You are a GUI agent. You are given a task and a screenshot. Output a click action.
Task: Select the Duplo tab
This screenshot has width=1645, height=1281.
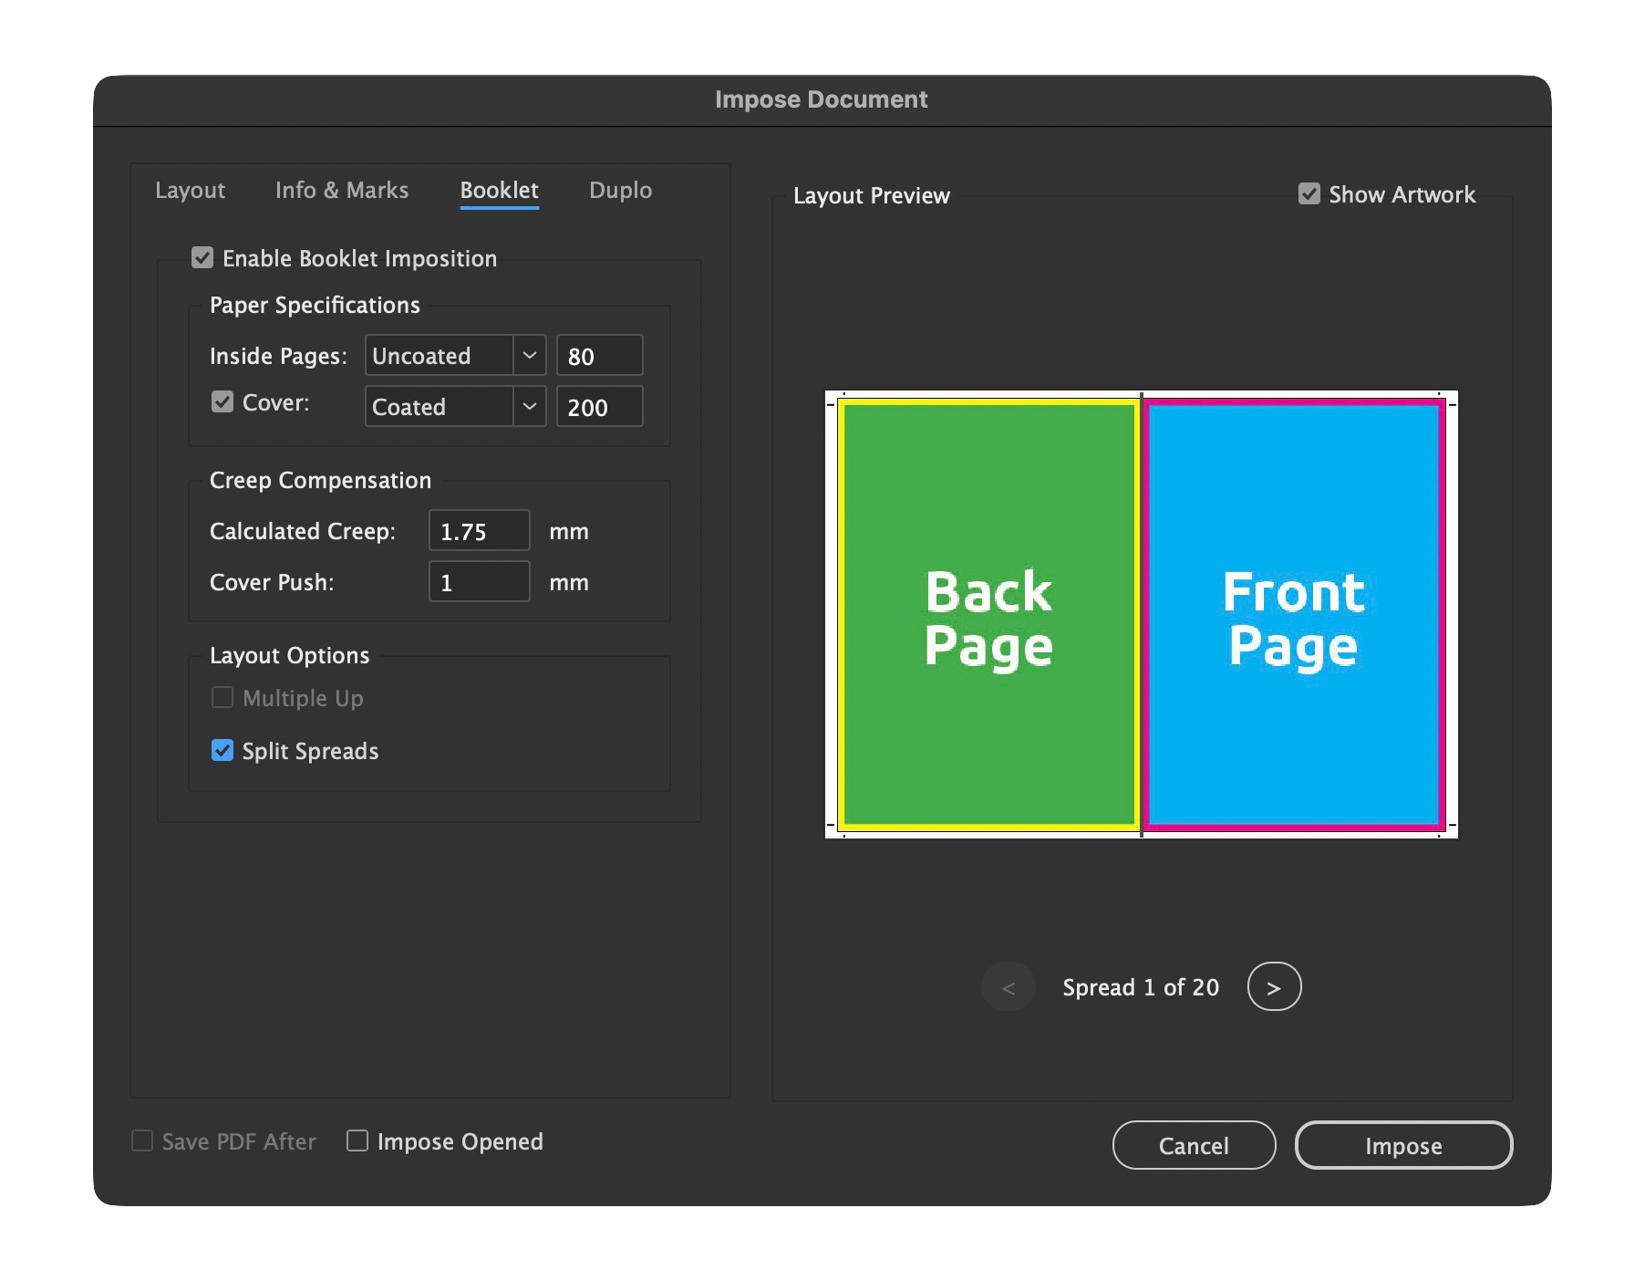tap(620, 191)
